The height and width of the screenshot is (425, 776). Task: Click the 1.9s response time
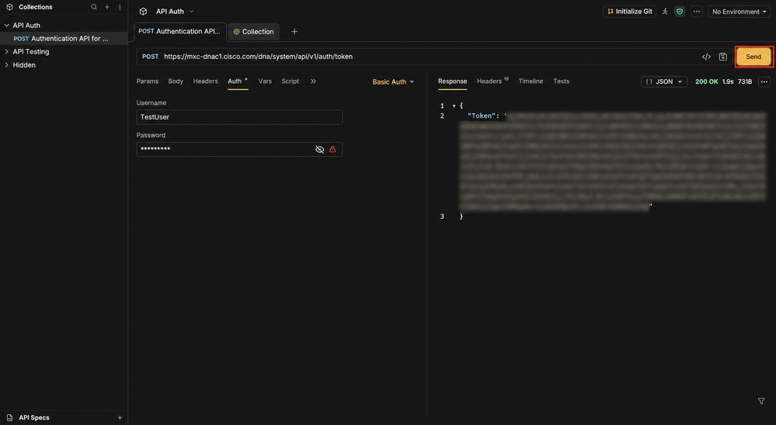(728, 82)
